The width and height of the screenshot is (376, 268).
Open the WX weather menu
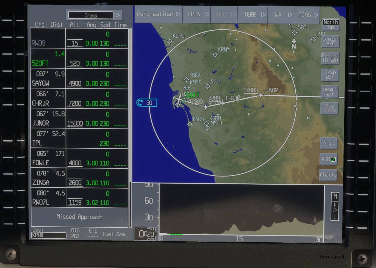coord(281,14)
